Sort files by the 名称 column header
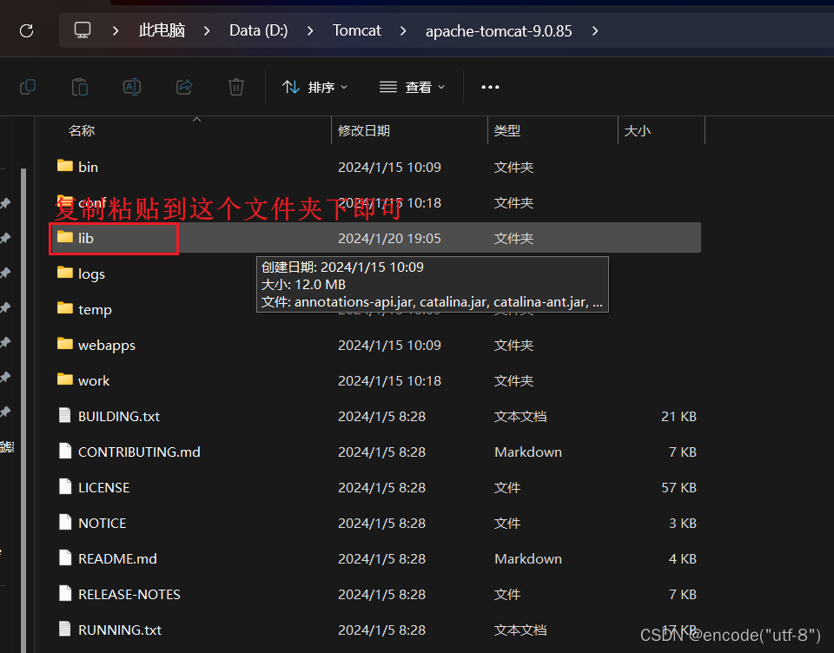Image resolution: width=834 pixels, height=653 pixels. (x=81, y=130)
